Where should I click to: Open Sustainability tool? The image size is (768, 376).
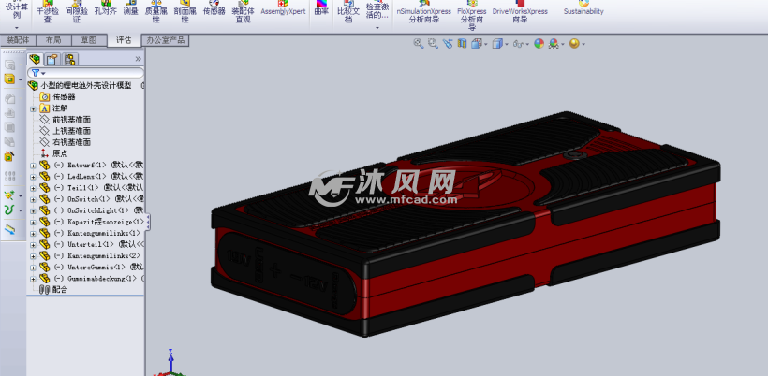point(583,7)
